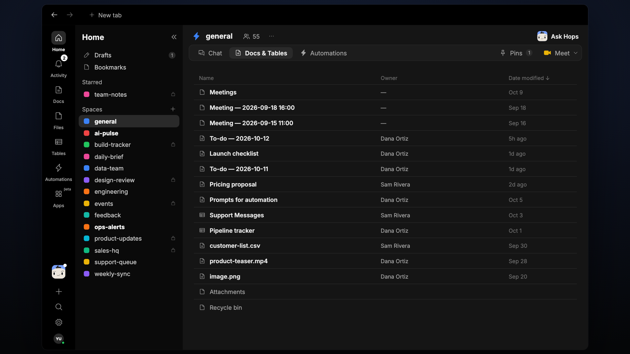Sort by Date modified column
Image resolution: width=630 pixels, height=354 pixels.
coord(529,78)
